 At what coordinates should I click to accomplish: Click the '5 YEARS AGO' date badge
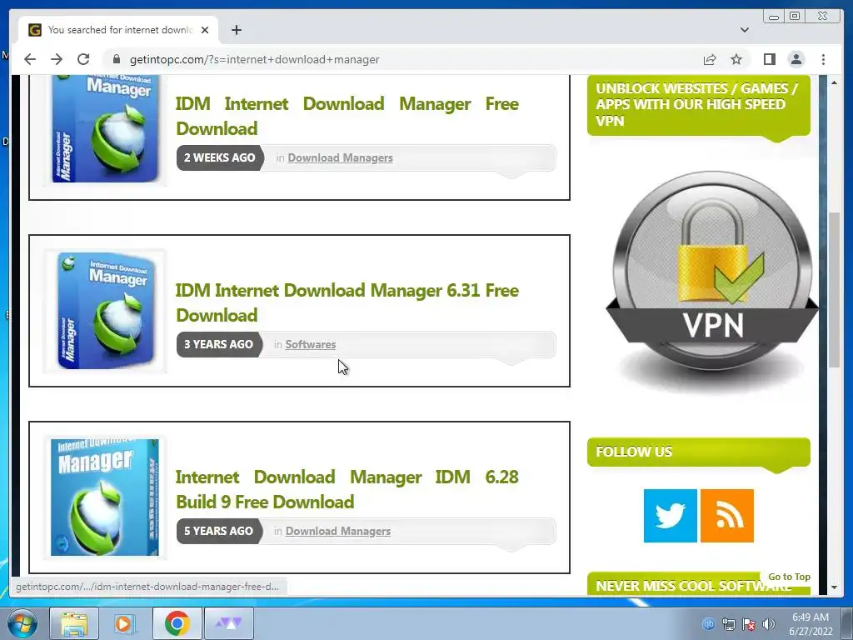click(x=219, y=531)
